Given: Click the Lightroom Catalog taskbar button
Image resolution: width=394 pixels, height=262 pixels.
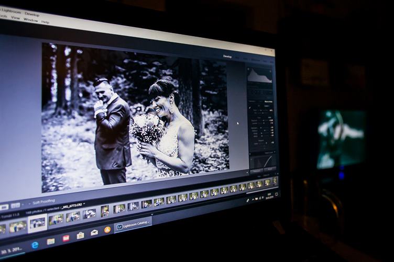Looking at the screenshot, I should [133, 225].
